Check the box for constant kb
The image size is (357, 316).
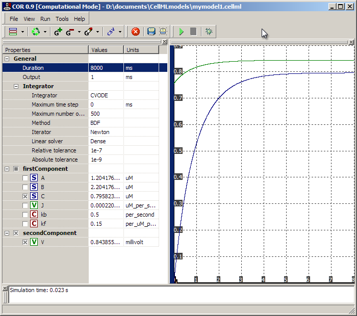(25, 215)
